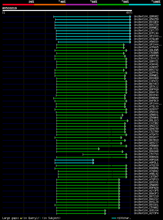This screenshot has width=163, height=220.
Task: Select the cyan alignment bar for UniRef100_A5ASS0
Action: (95, 42)
